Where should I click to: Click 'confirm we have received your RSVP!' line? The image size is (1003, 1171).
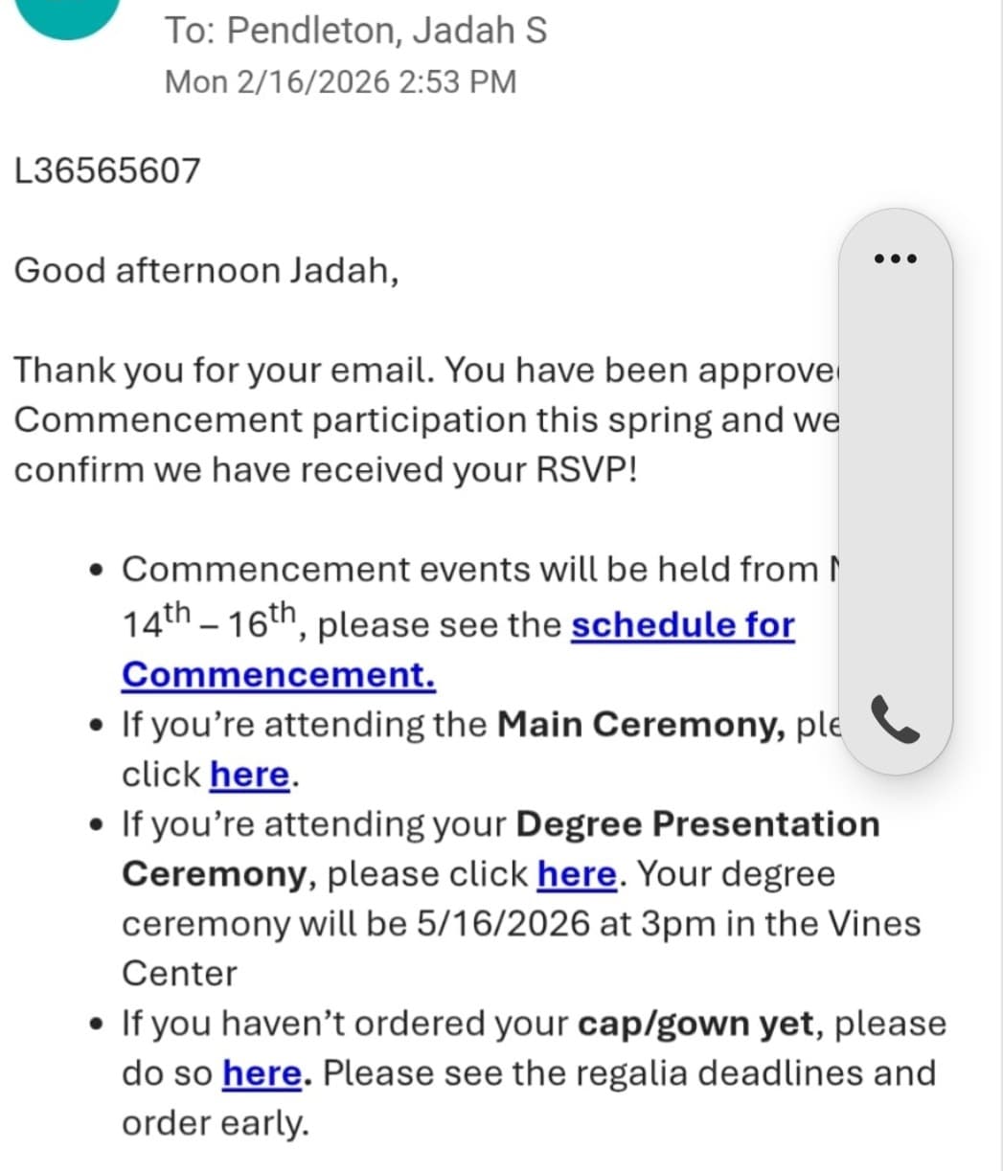(326, 471)
